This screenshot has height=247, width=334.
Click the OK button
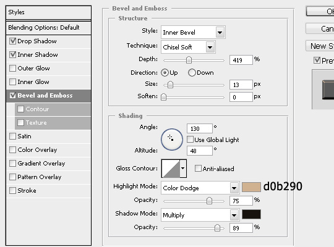point(320,11)
